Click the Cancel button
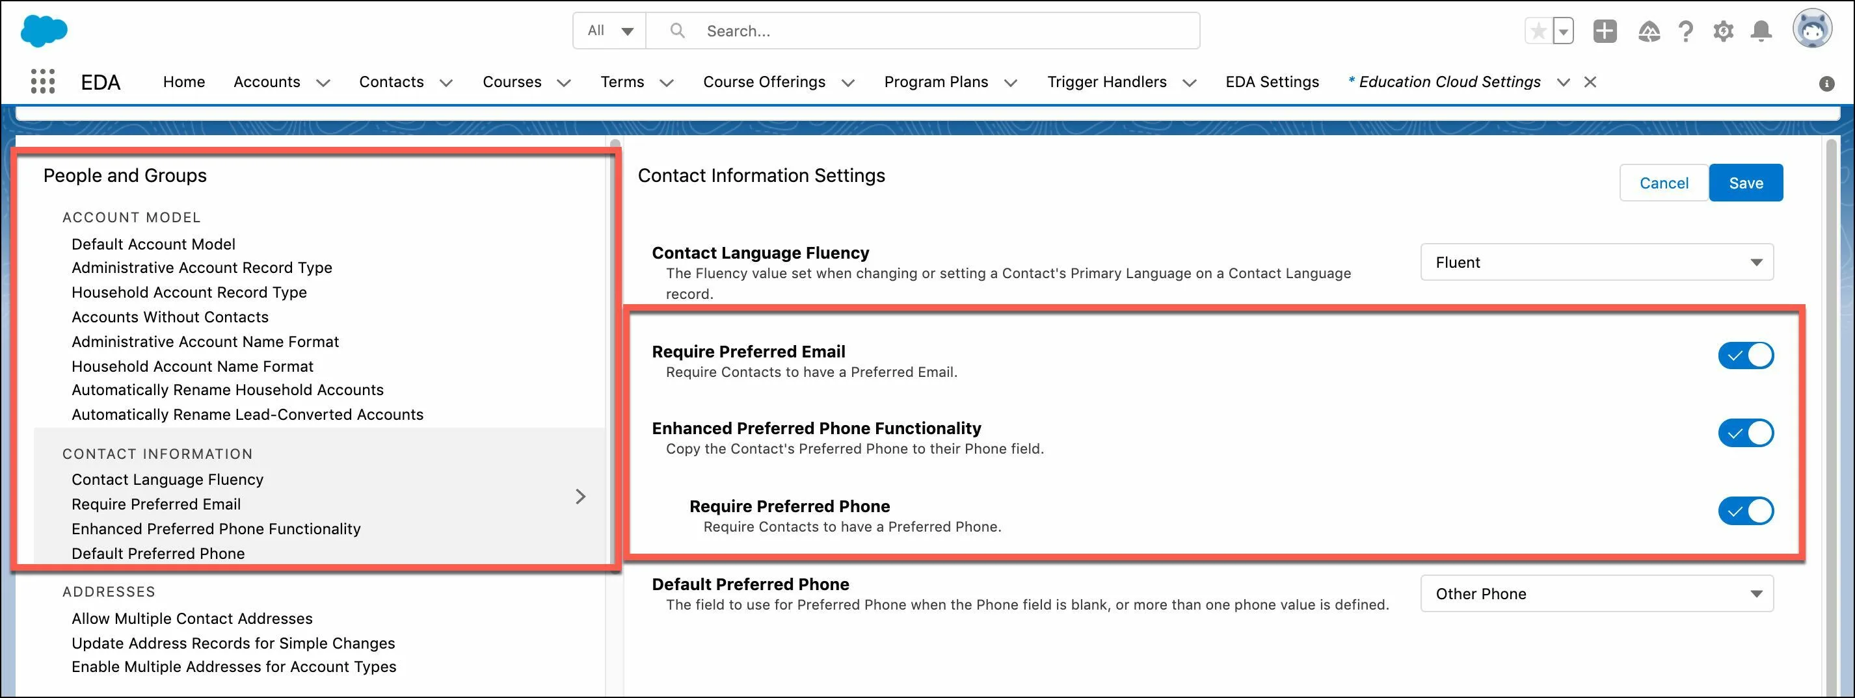This screenshot has width=1855, height=698. (x=1664, y=183)
